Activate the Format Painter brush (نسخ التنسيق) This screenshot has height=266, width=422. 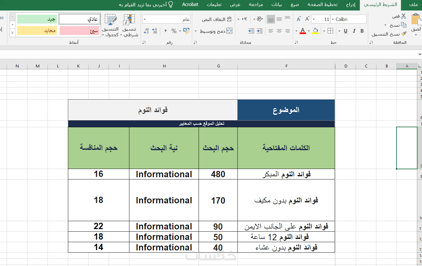coord(404,34)
